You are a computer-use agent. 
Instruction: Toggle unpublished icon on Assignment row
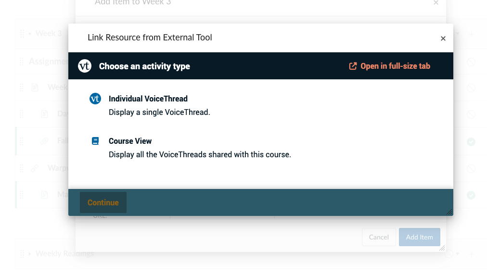[x=471, y=62]
